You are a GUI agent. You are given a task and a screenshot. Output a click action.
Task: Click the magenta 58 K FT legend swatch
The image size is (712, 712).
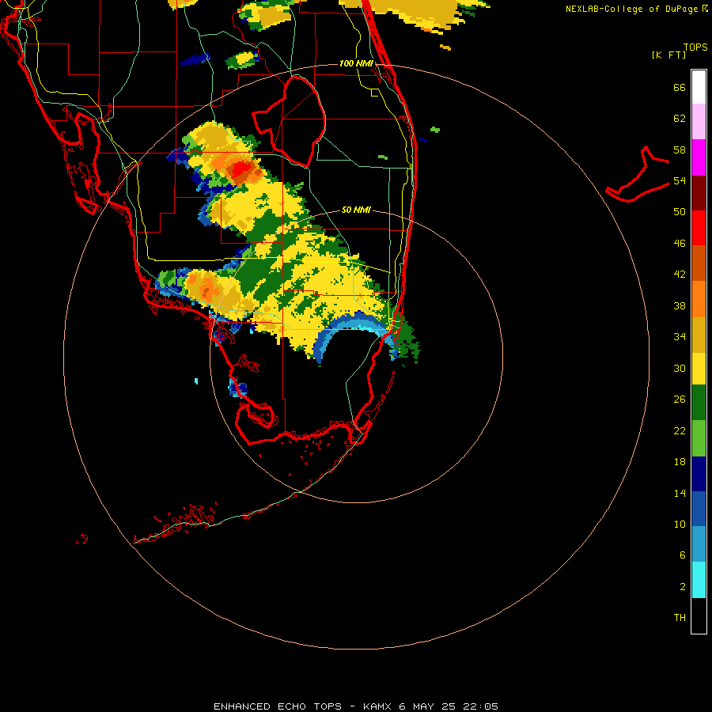click(699, 157)
